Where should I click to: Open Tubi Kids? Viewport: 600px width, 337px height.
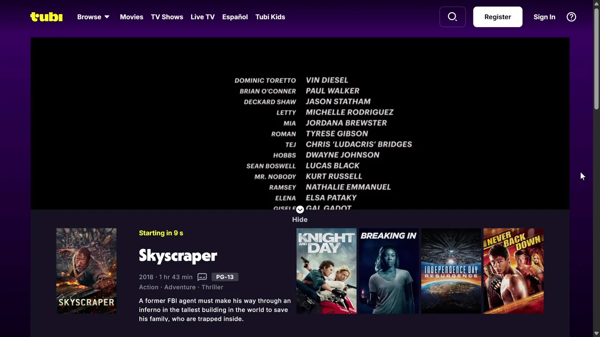click(x=270, y=17)
